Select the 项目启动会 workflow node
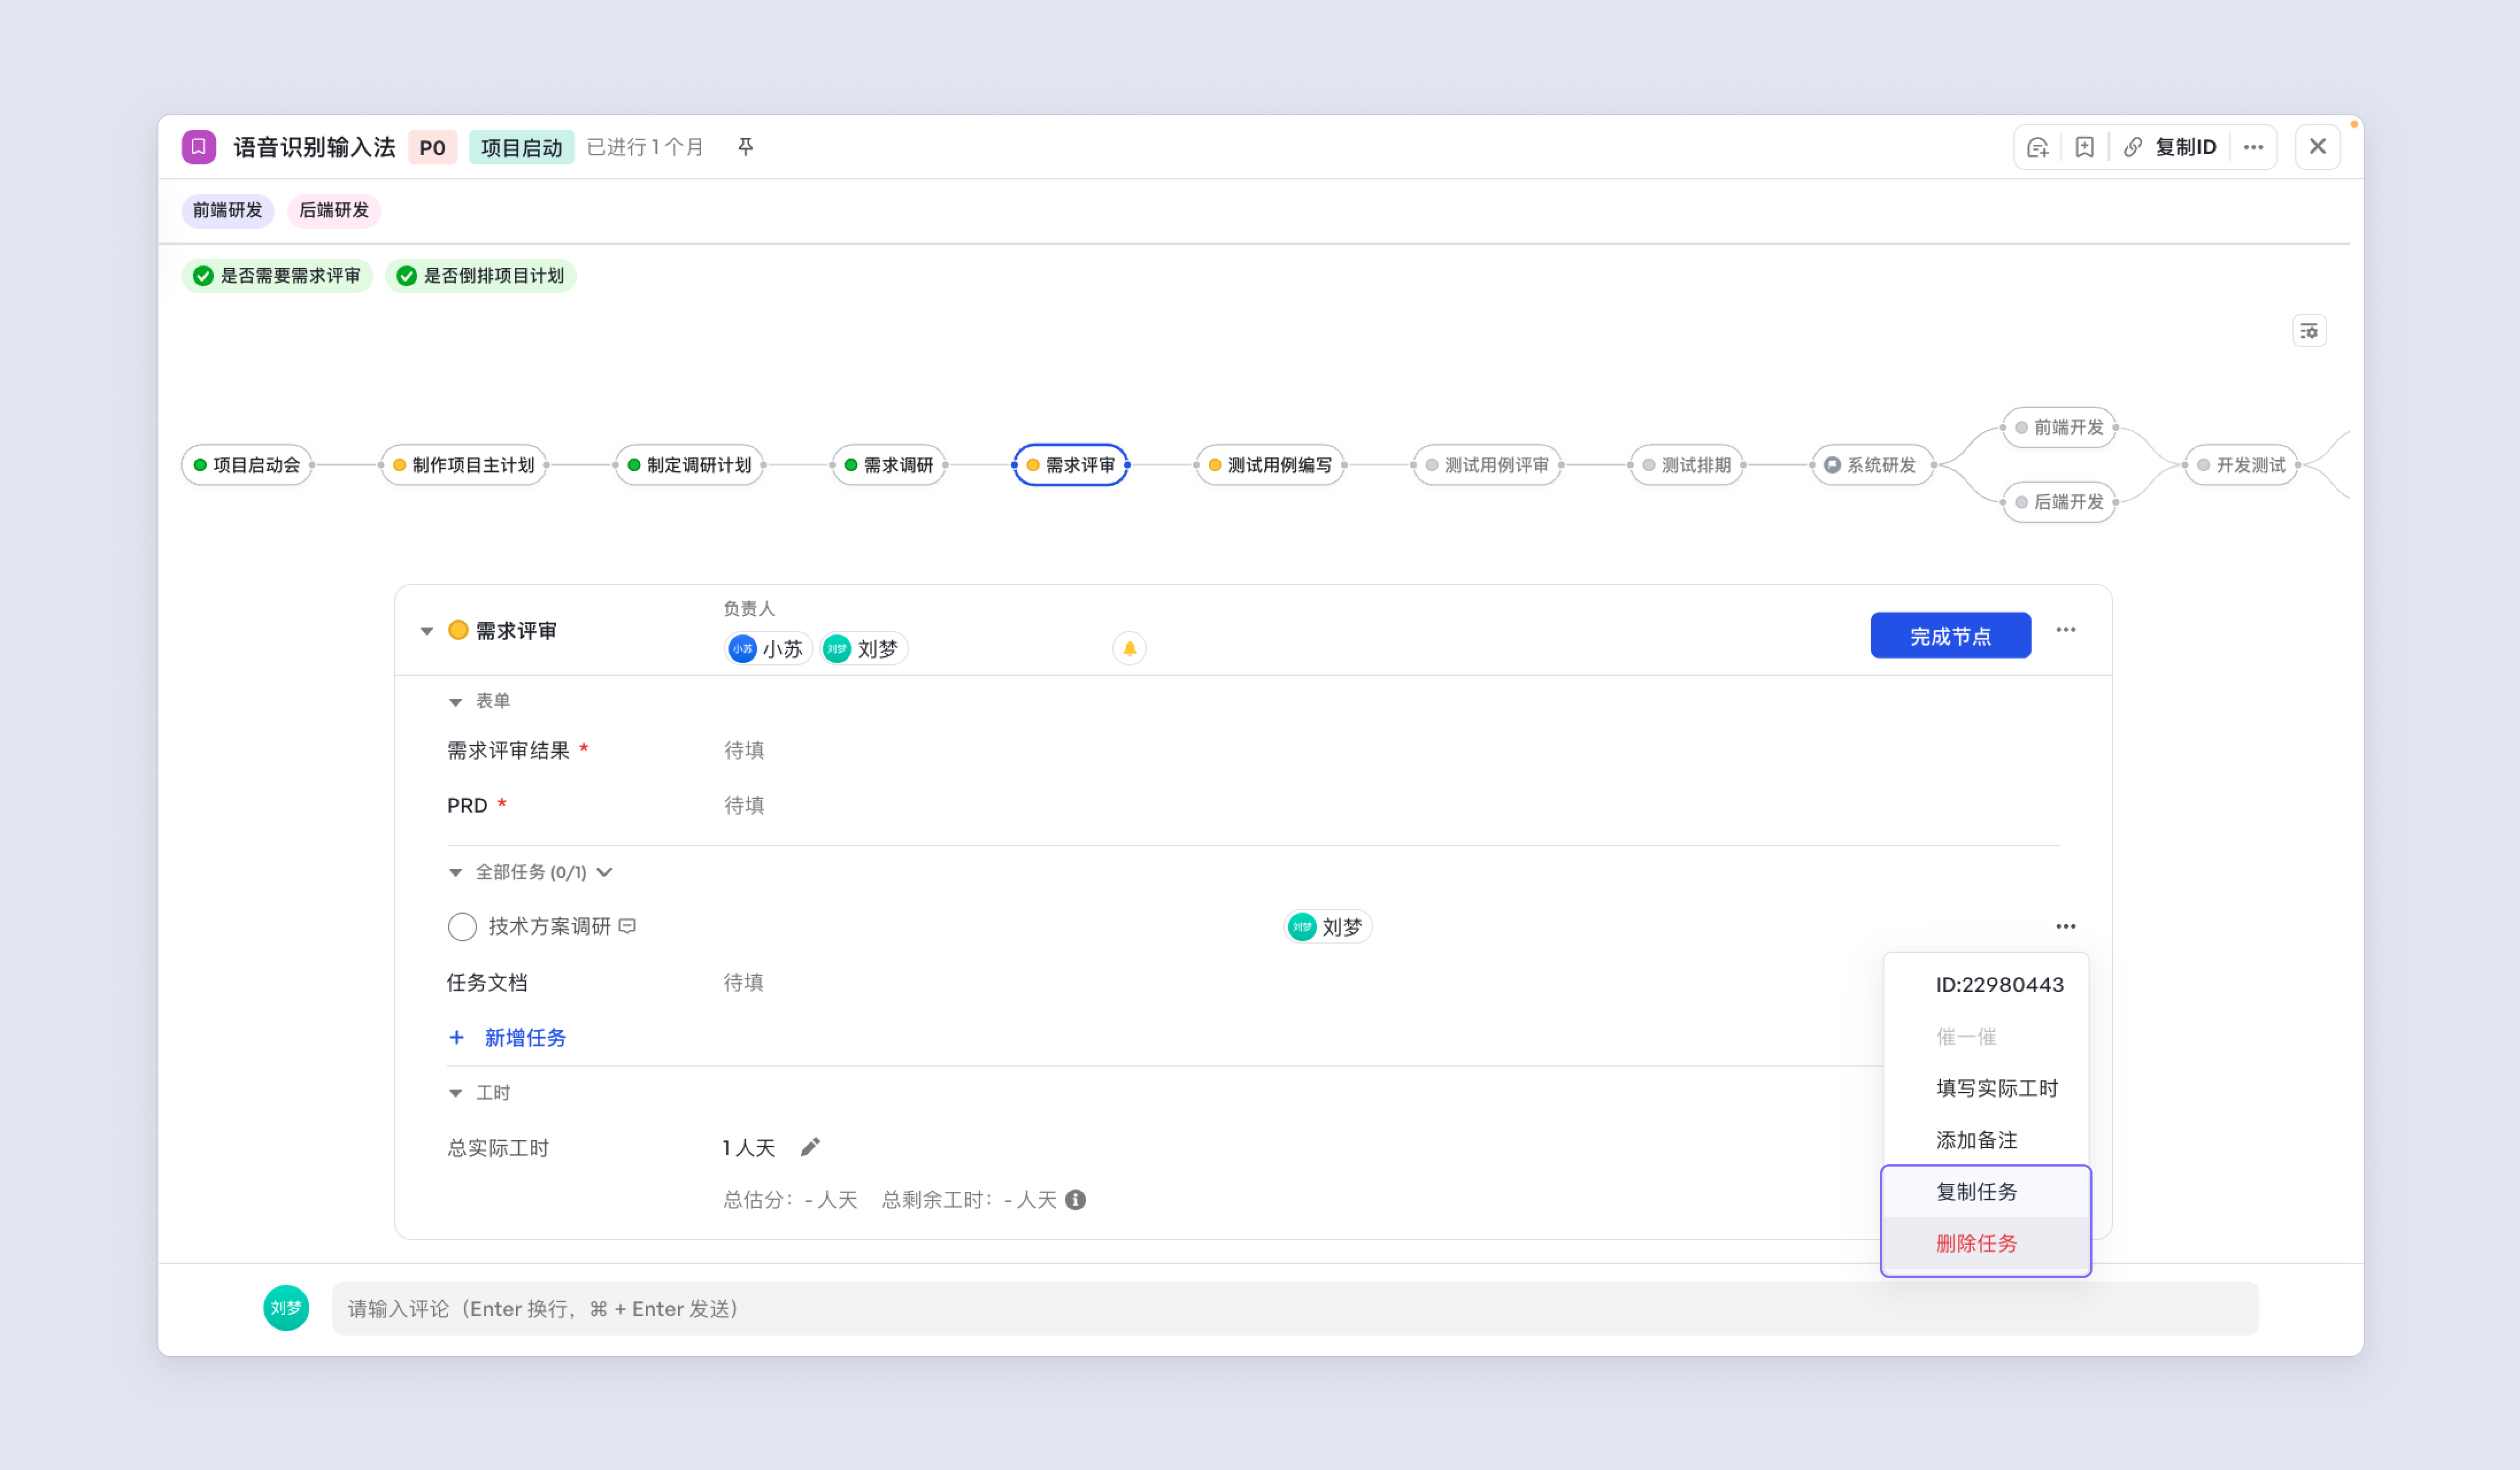Image resolution: width=2520 pixels, height=1470 pixels. 247,465
